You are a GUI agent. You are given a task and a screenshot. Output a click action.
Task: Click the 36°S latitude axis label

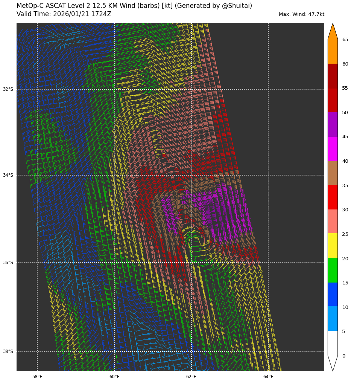(8, 263)
